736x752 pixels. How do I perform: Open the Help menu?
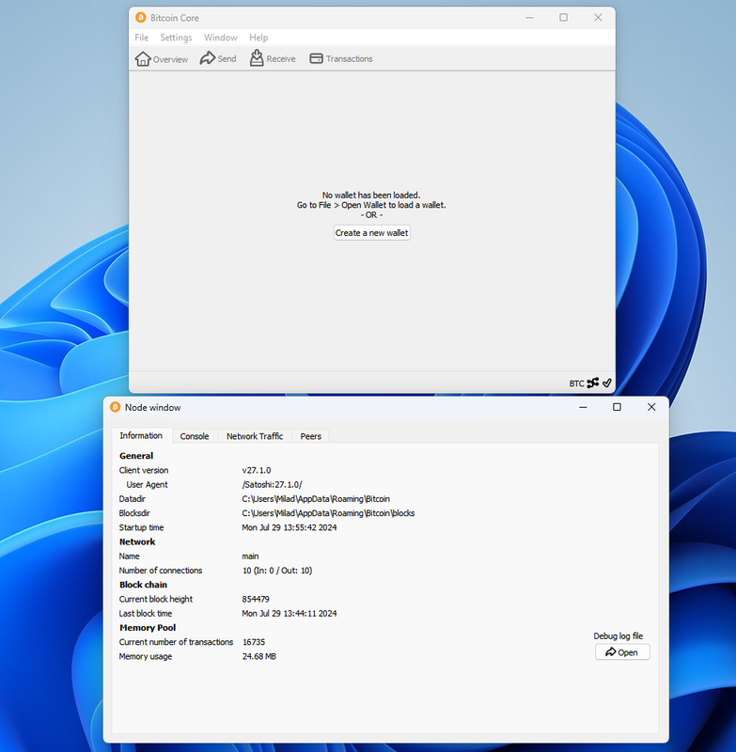tap(258, 38)
